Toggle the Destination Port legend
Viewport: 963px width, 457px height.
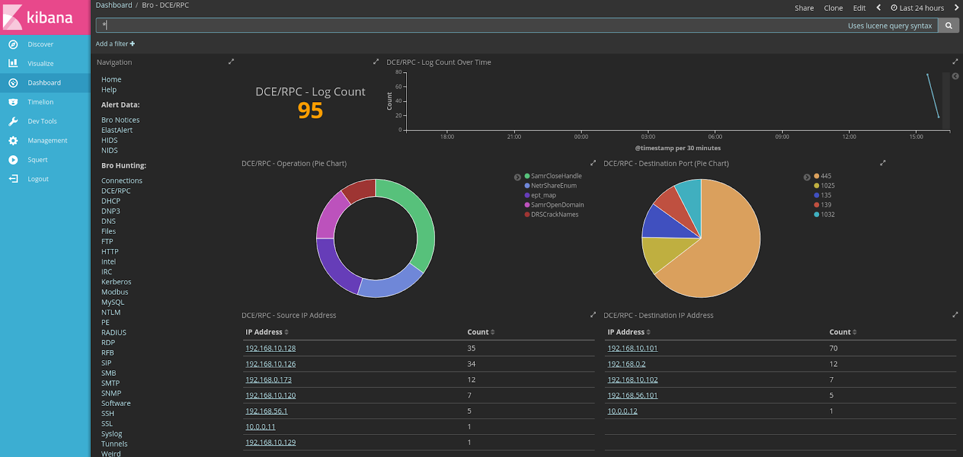(x=807, y=177)
